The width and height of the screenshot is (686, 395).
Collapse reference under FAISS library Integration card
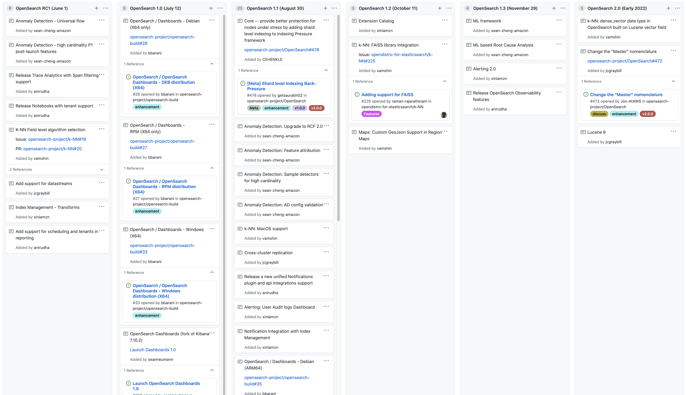(x=445, y=81)
